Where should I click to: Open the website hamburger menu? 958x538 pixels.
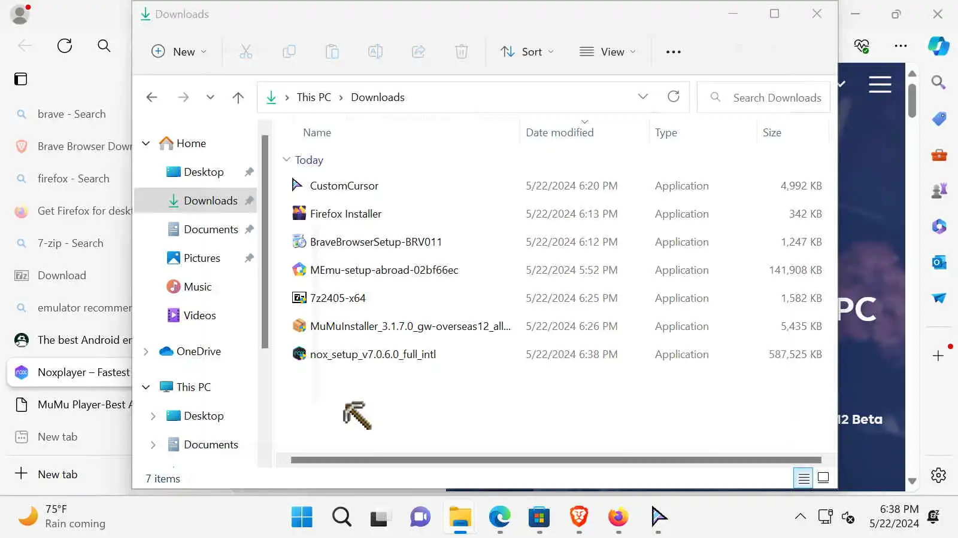pos(880,84)
